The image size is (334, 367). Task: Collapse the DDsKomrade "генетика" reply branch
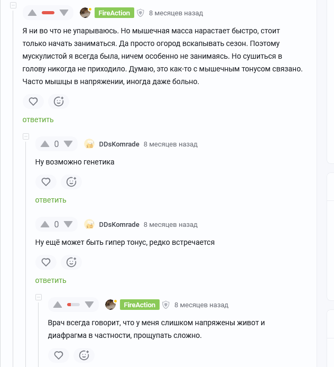click(25, 136)
